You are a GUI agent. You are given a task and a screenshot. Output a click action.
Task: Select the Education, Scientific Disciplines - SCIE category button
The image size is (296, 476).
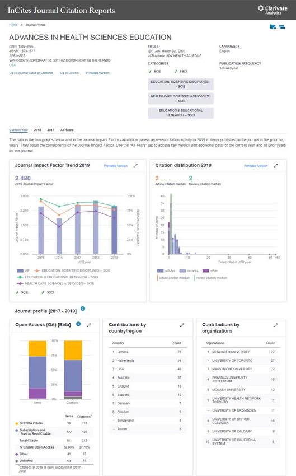[x=181, y=84]
